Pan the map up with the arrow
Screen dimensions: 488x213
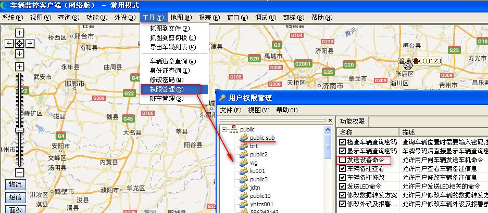coord(19,33)
